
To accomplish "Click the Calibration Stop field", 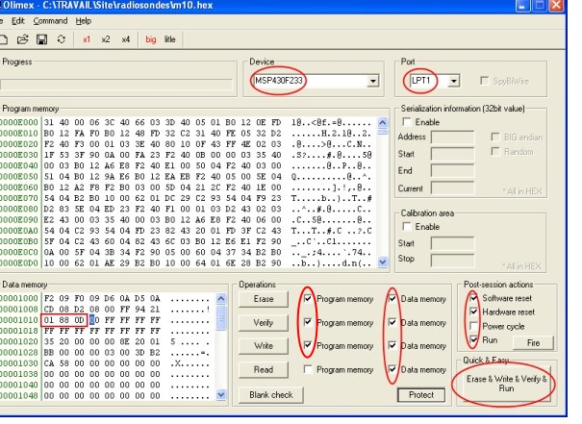I will pyautogui.click(x=452, y=260).
